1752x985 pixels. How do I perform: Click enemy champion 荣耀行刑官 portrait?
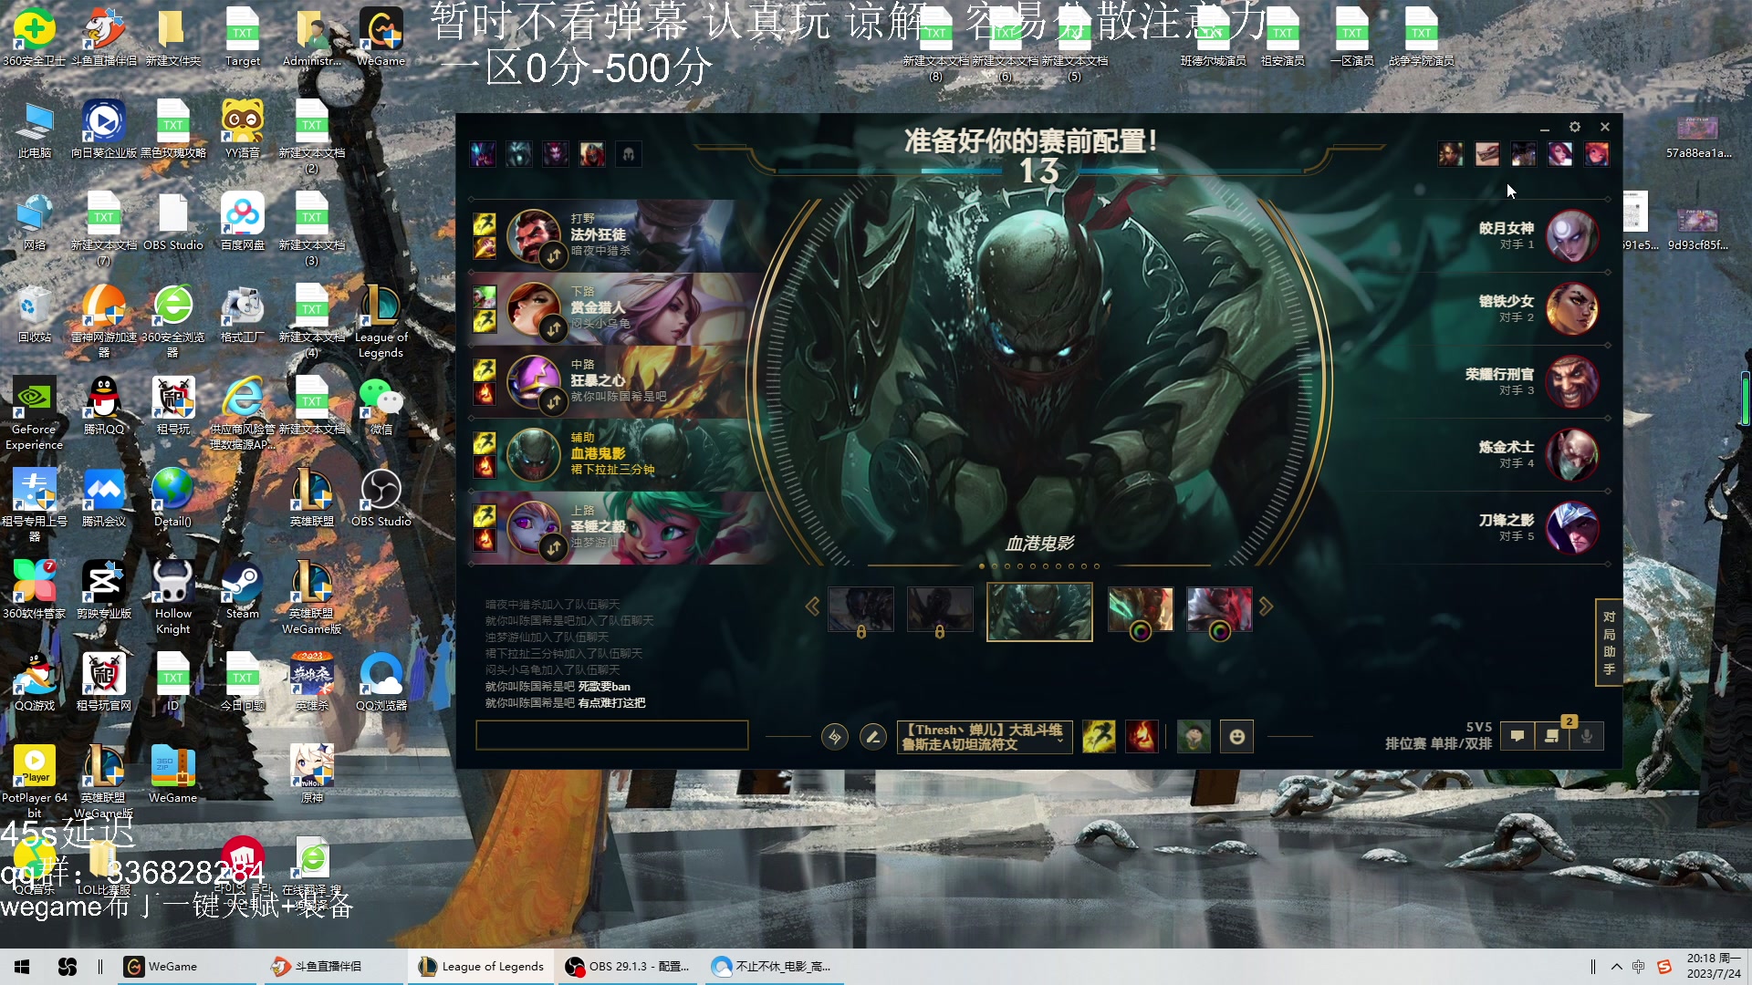1571,382
